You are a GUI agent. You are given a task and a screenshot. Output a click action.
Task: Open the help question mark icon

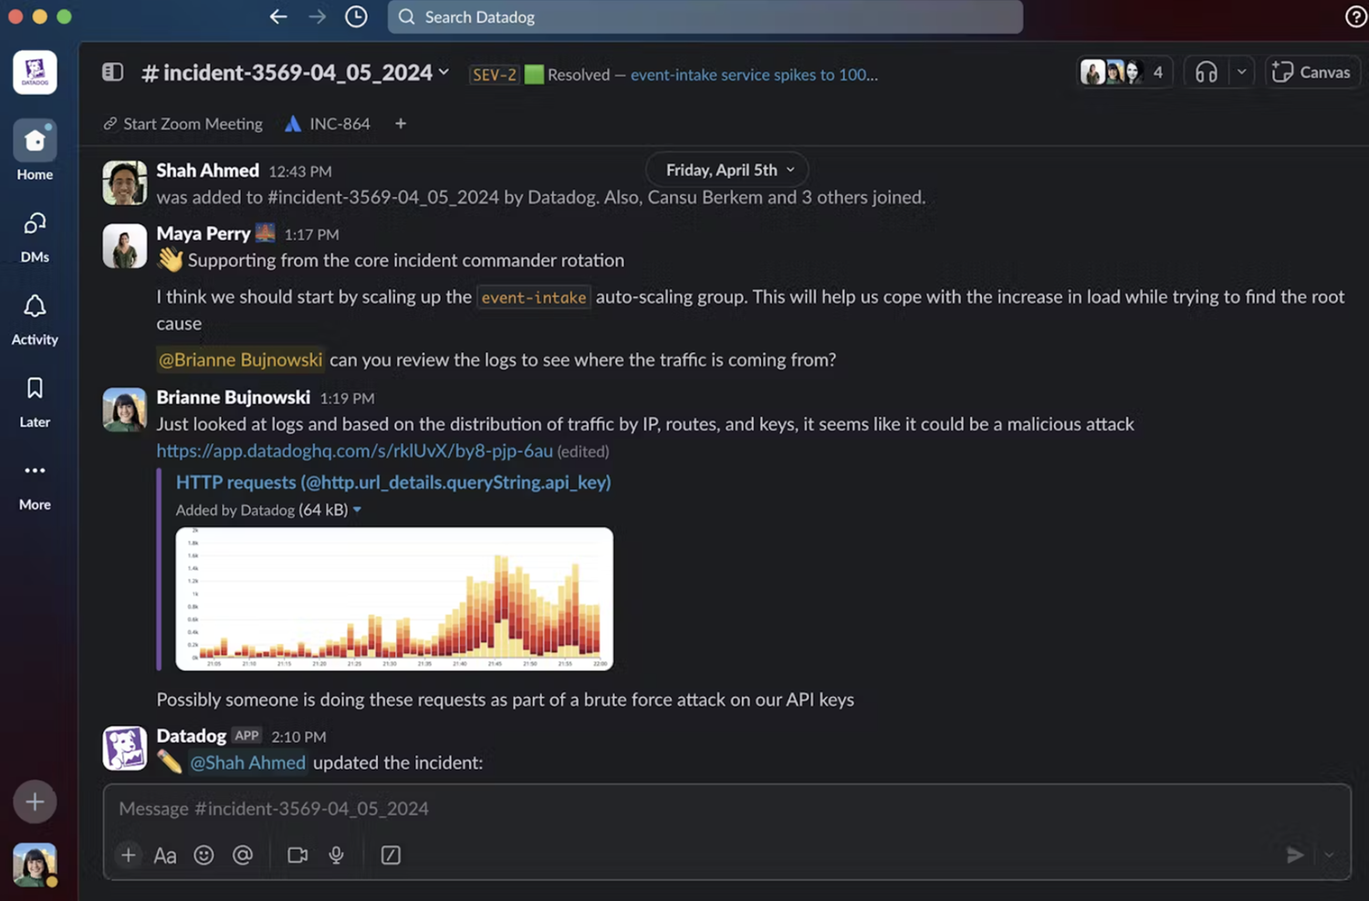[1356, 16]
